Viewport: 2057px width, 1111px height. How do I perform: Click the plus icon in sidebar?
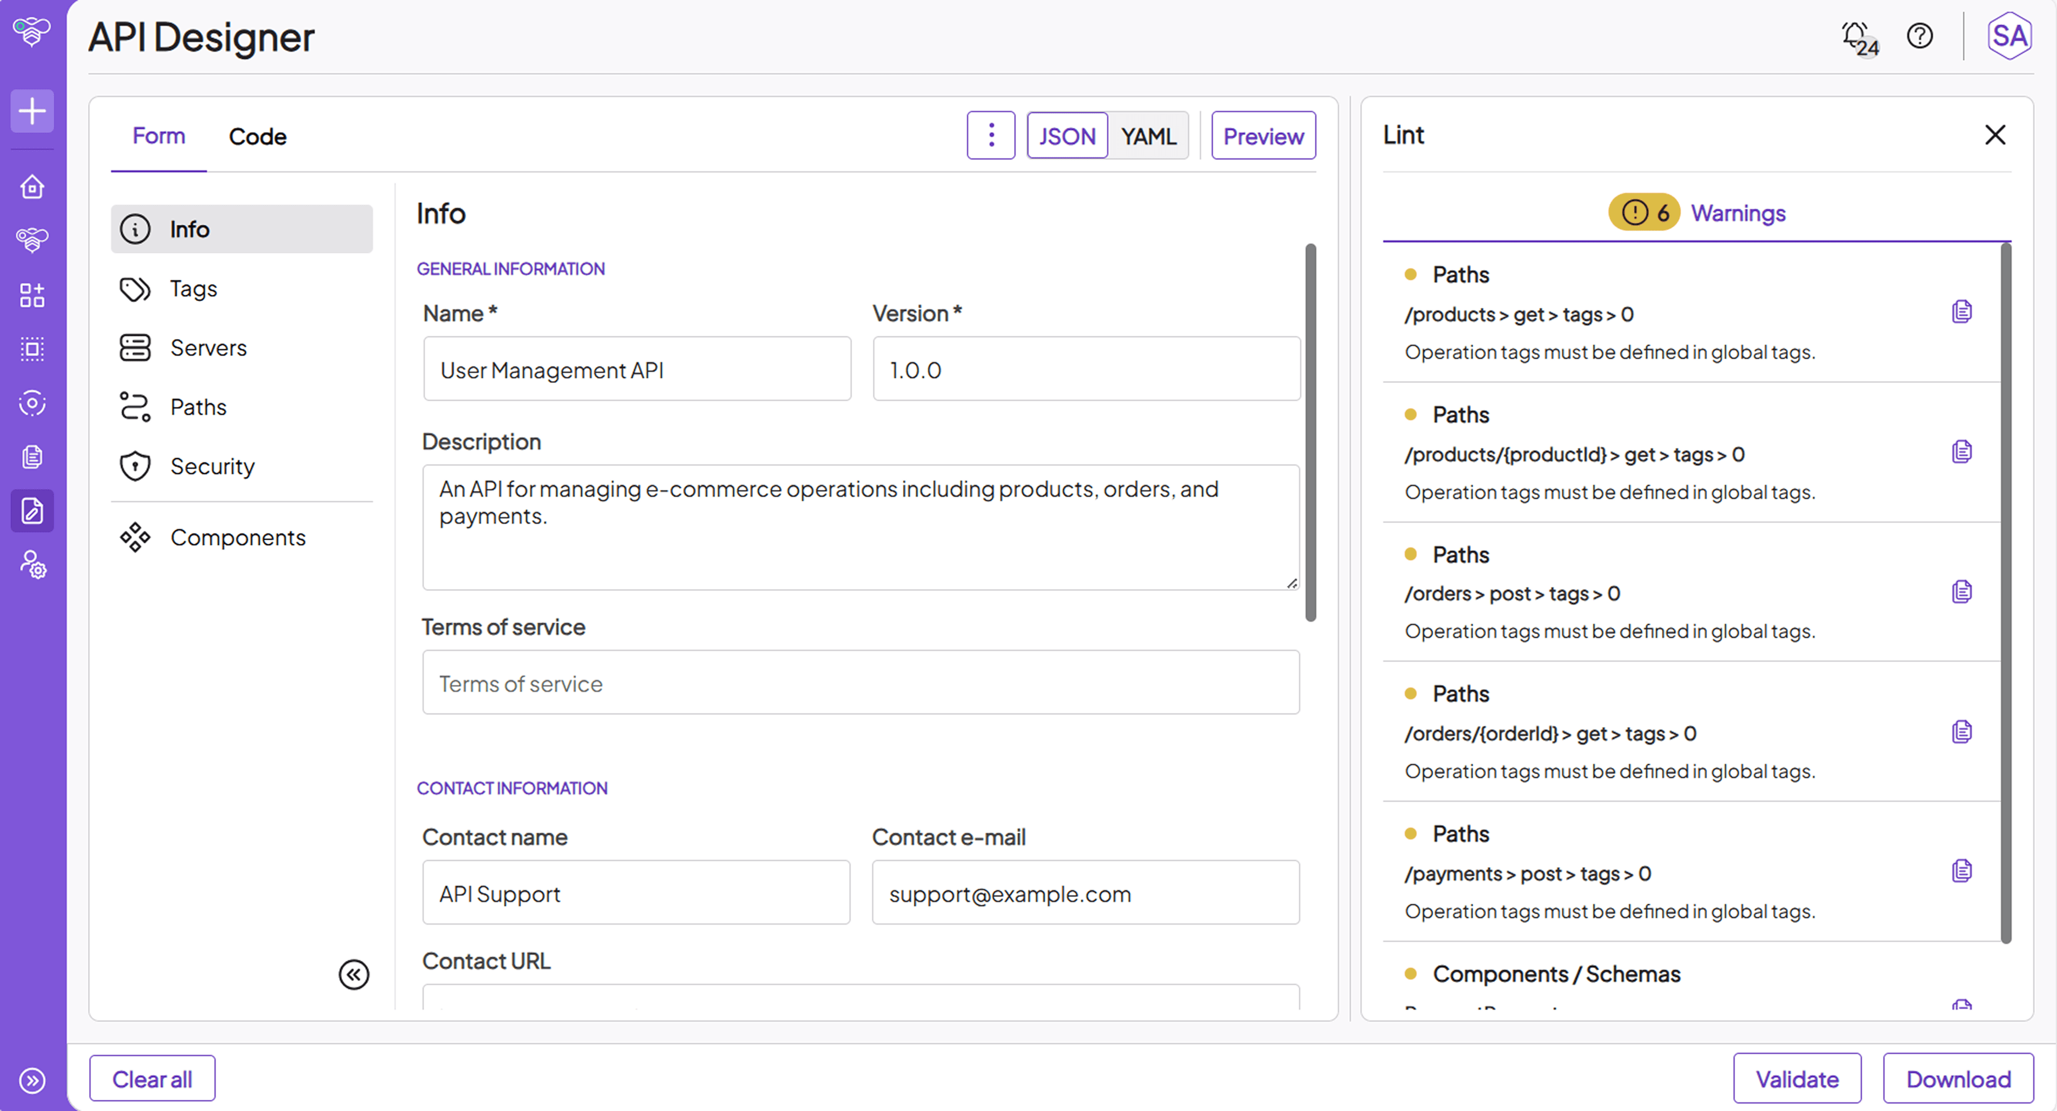pos(32,111)
